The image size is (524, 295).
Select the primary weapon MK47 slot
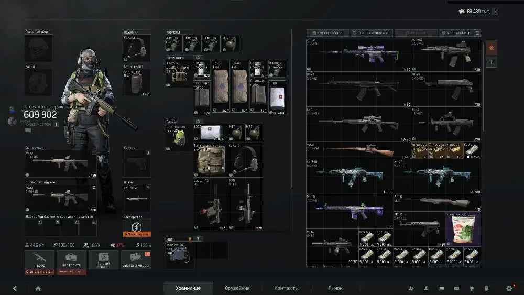coord(61,163)
